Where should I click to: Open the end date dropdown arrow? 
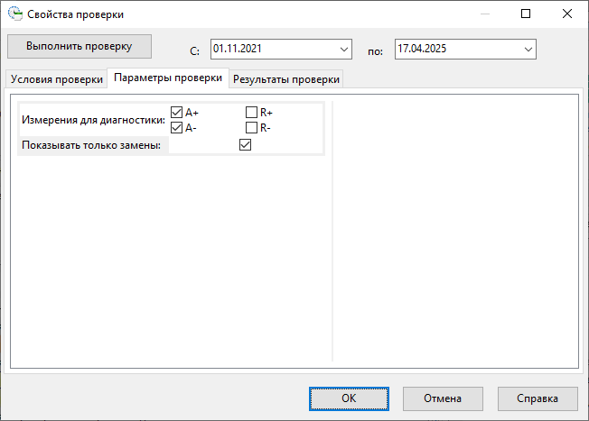(x=528, y=49)
